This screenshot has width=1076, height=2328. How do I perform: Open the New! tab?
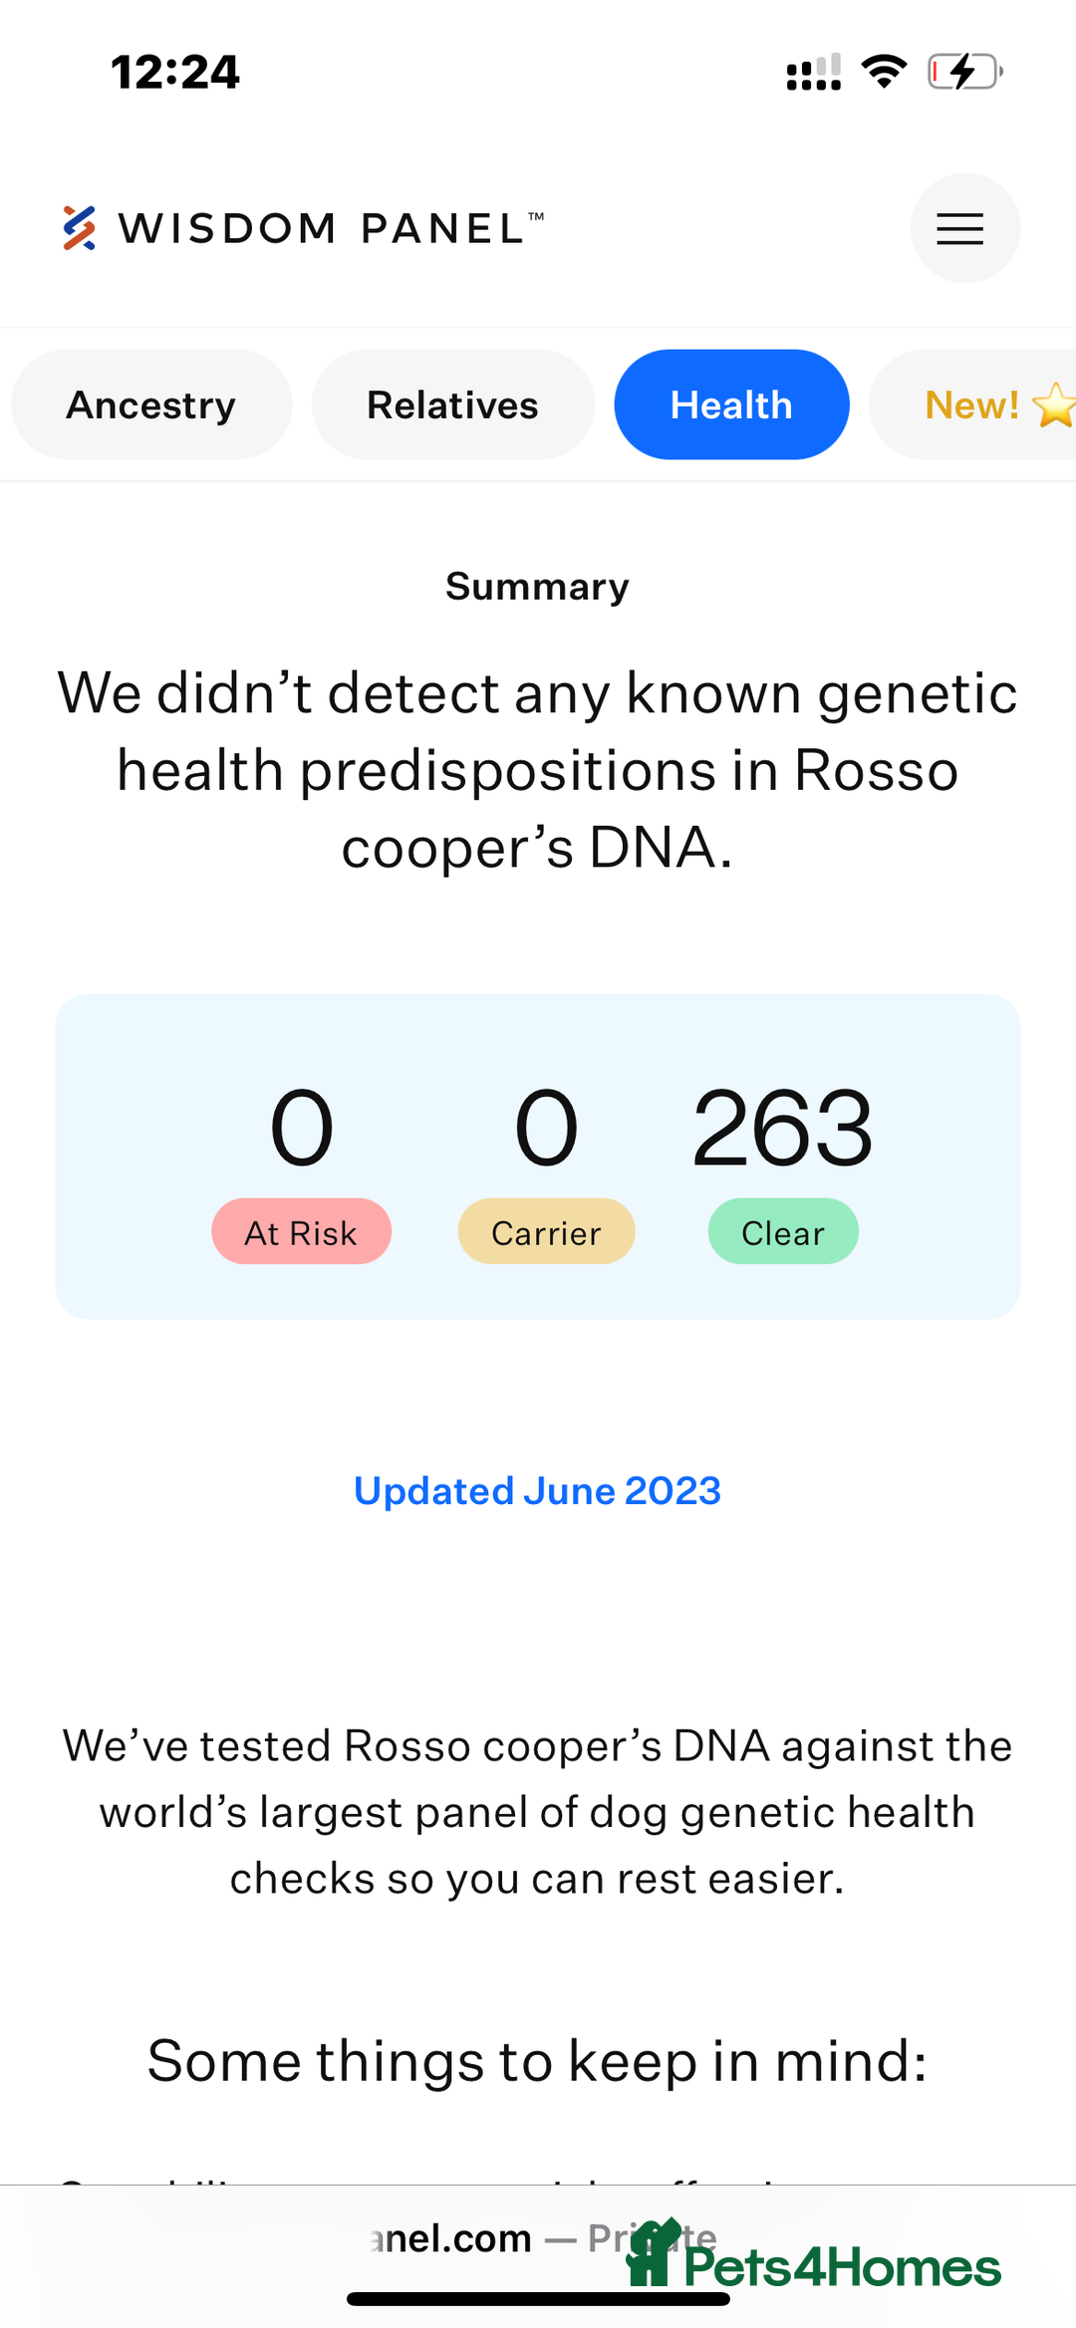pos(973,404)
